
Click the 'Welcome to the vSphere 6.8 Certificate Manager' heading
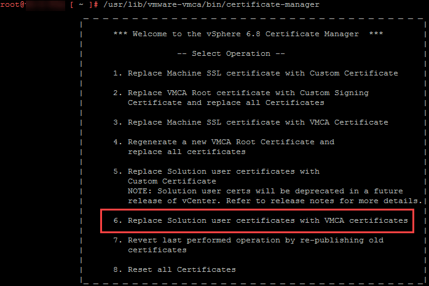pos(248,34)
